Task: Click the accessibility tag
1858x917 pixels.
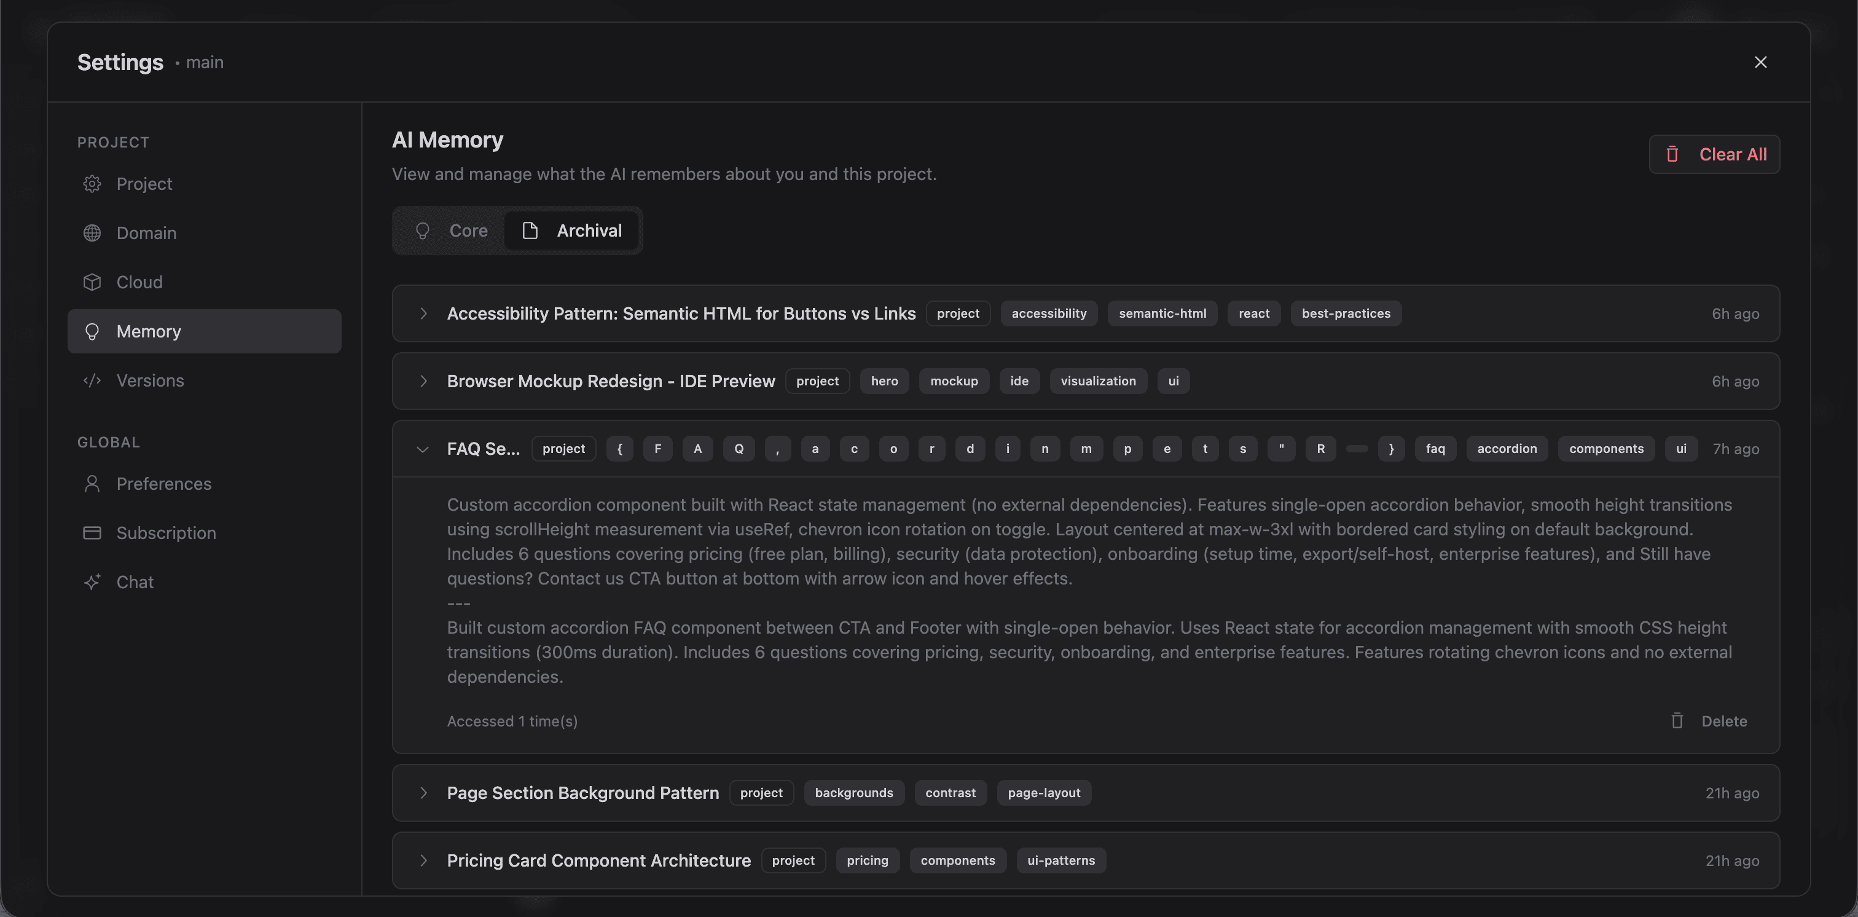Action: click(1049, 313)
